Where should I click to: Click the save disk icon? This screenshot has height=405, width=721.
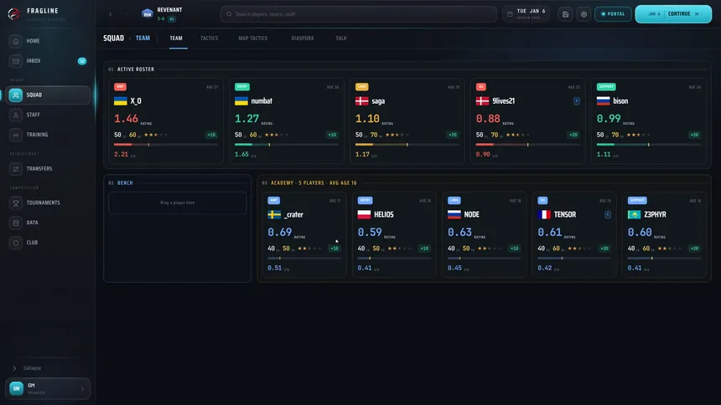565,14
